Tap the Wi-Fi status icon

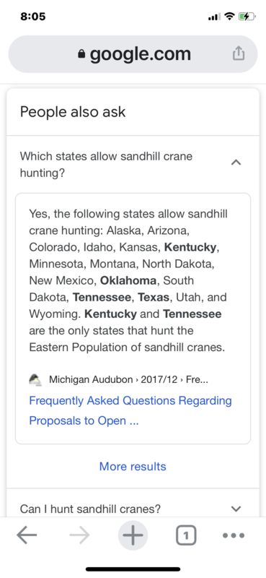click(x=230, y=17)
